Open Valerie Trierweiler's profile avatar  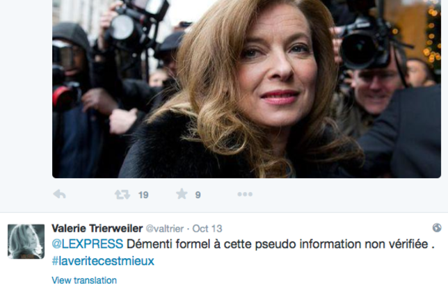[26, 241]
